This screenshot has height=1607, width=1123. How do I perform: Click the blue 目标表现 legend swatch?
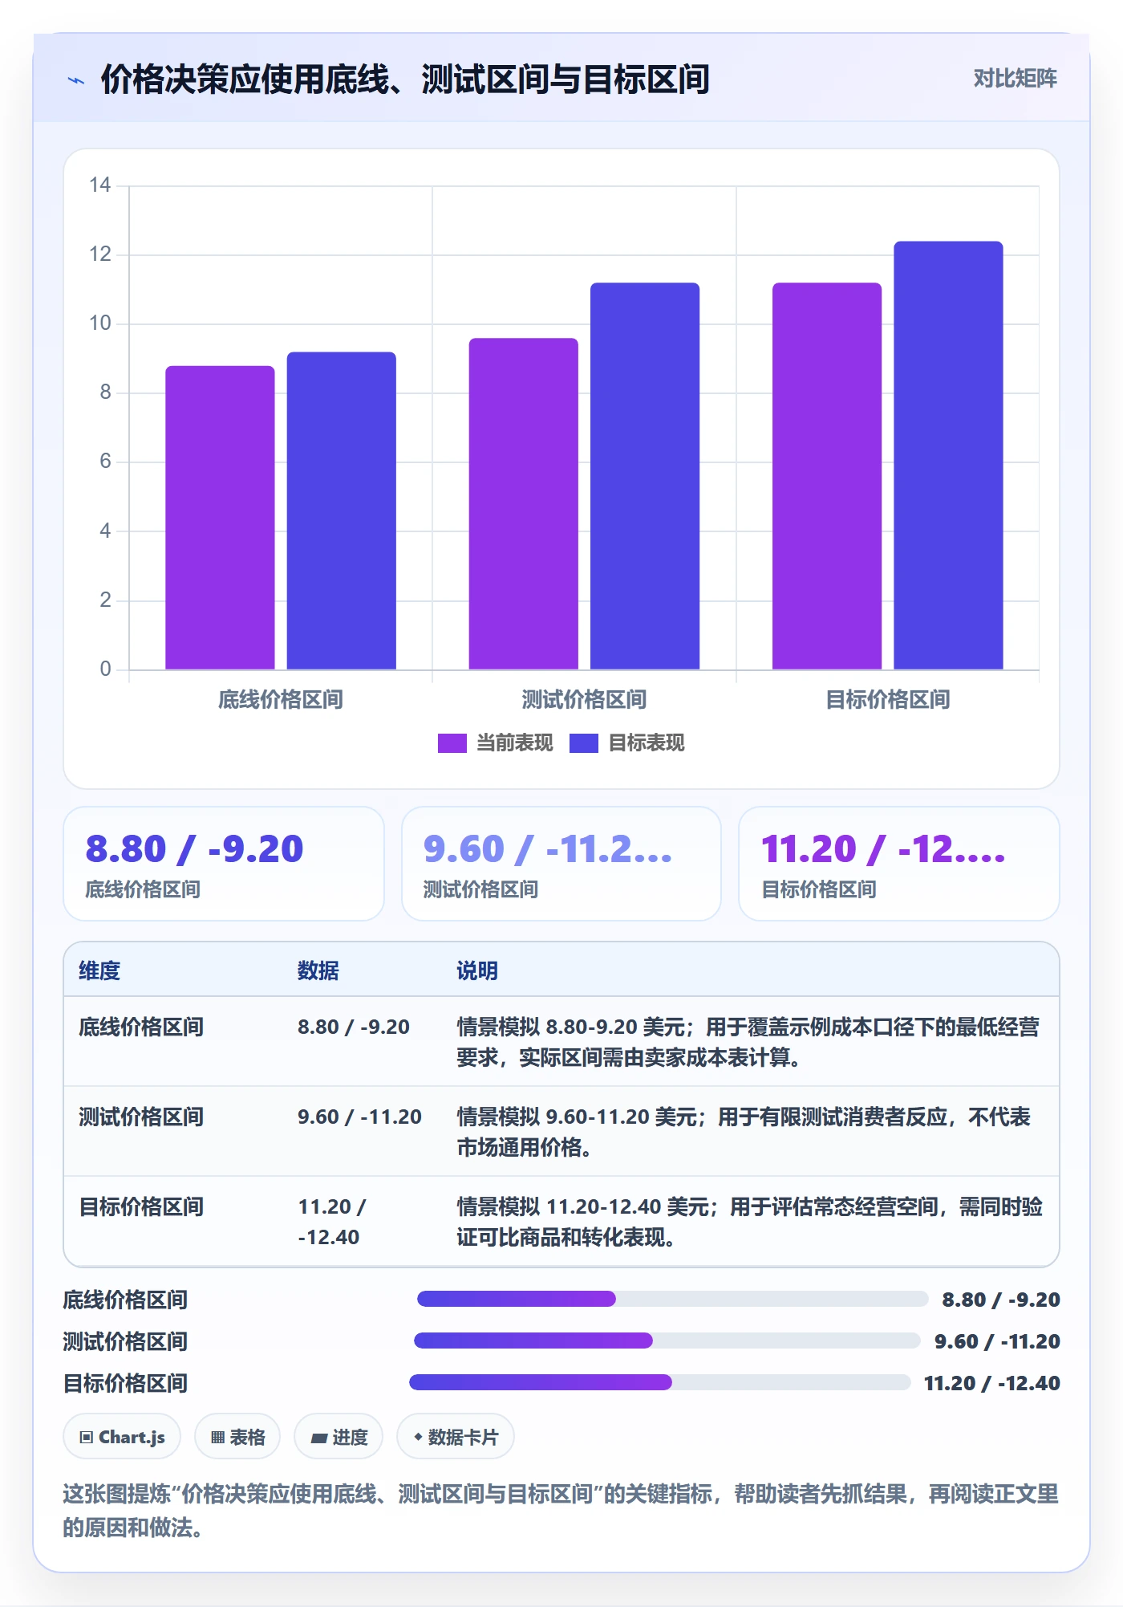coord(584,743)
